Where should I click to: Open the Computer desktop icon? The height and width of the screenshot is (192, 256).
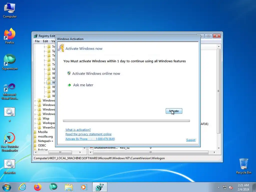[x=10, y=10]
